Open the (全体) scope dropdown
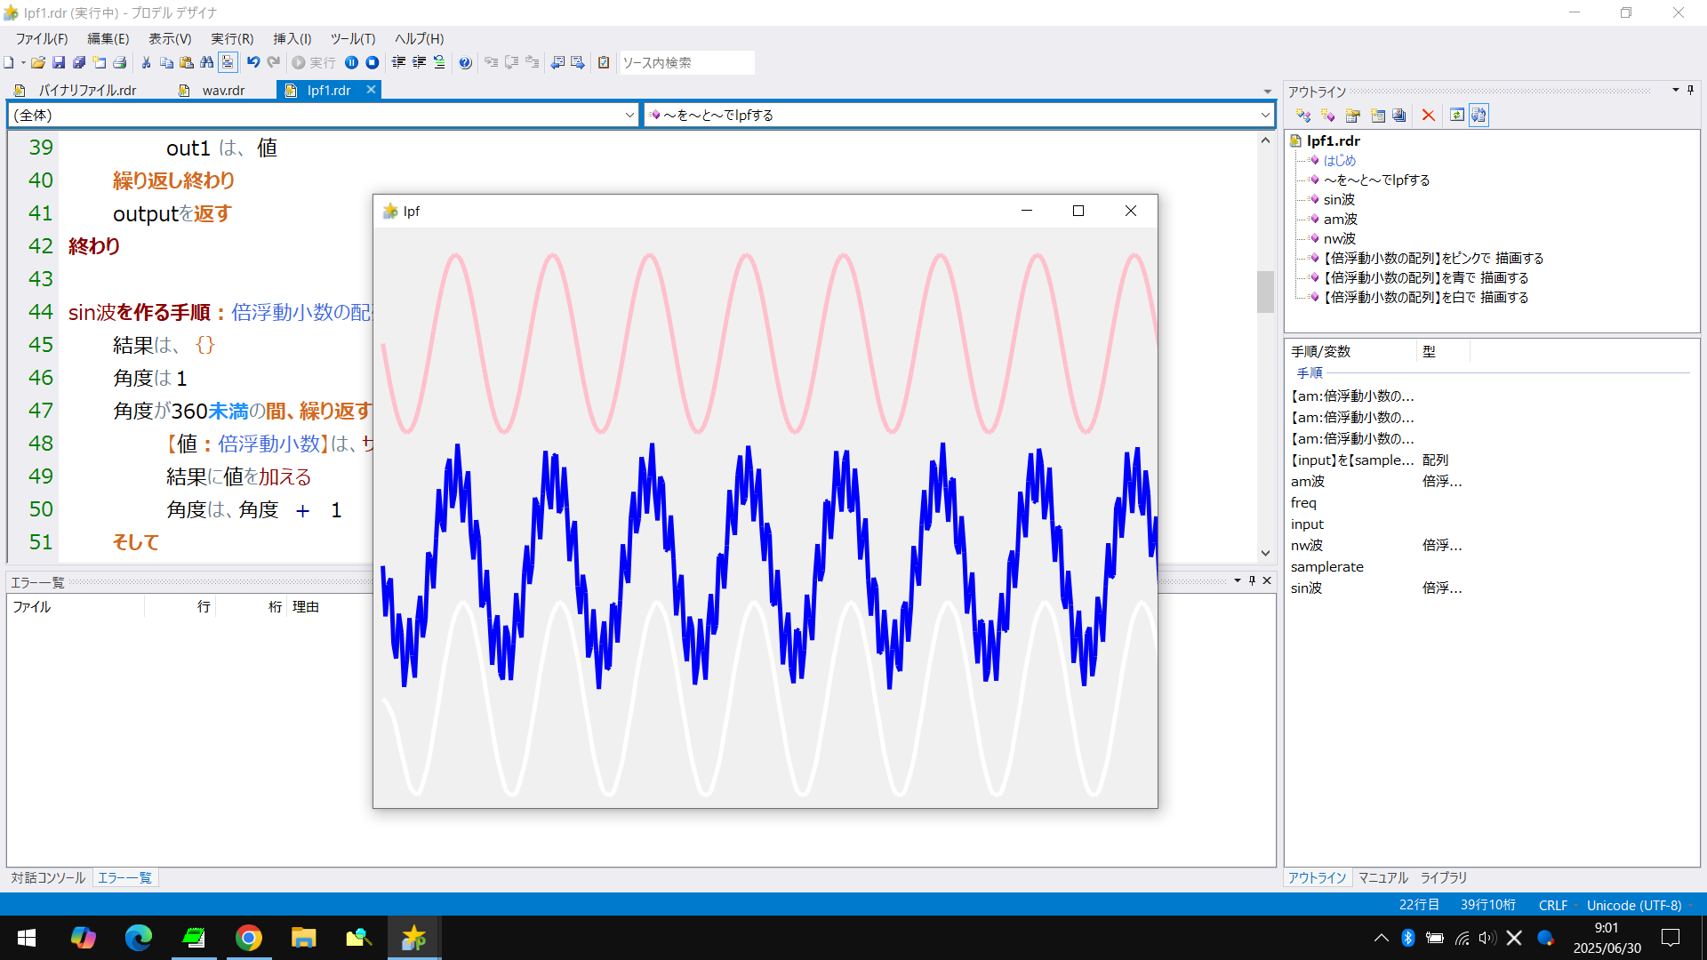The image size is (1707, 960). (x=629, y=115)
